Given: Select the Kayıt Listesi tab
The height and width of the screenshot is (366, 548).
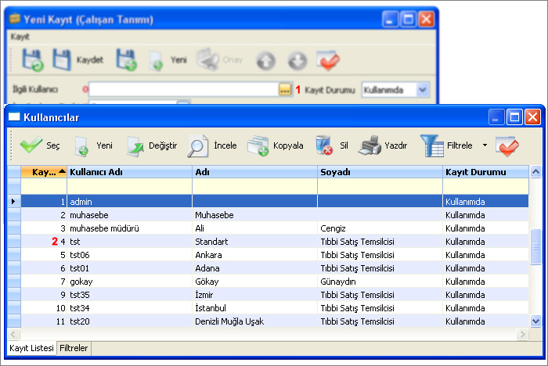Looking at the screenshot, I should pyautogui.click(x=31, y=348).
